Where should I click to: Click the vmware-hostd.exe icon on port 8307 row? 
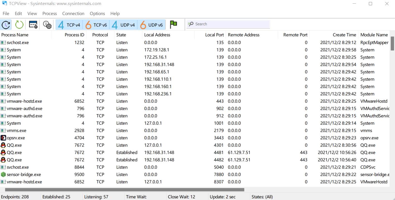(3, 182)
